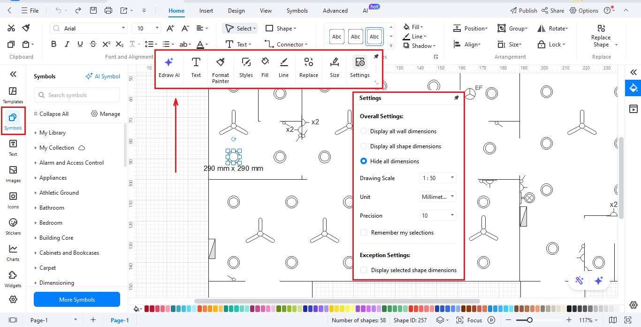
Task: Click the Share button
Action: point(553,10)
